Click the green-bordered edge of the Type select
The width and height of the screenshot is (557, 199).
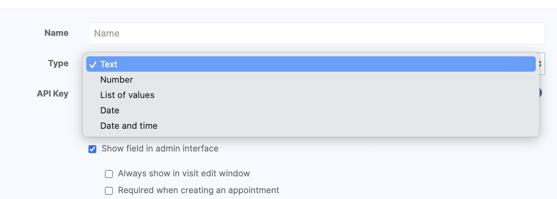[x=544, y=64]
